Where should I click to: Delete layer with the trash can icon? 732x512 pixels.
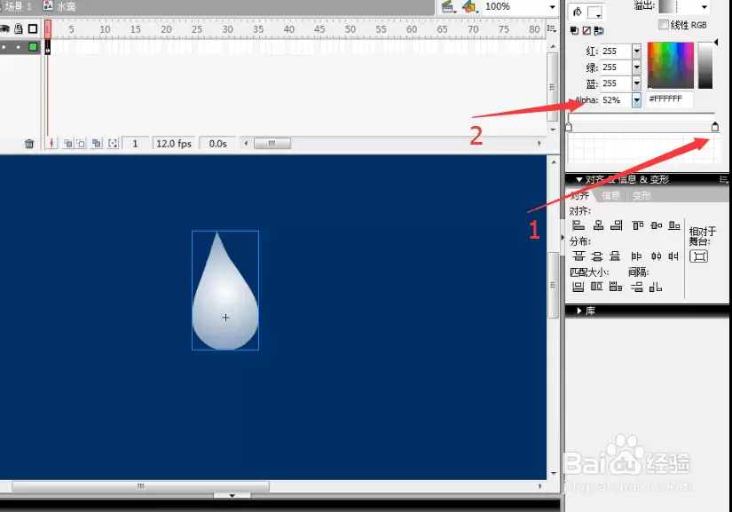29,144
